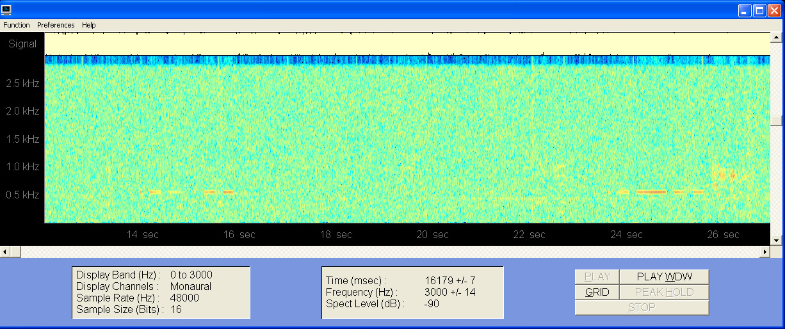Image resolution: width=785 pixels, height=329 pixels.
Task: Click the Signal label
Action: point(22,44)
